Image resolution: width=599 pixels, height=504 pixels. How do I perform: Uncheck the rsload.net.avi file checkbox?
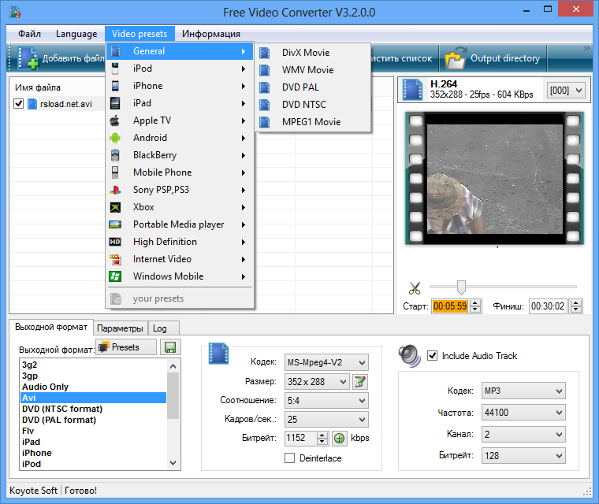pos(18,103)
